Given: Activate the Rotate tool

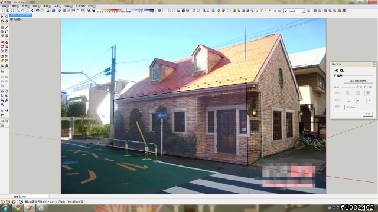Looking at the screenshot, I should [x=2, y=46].
